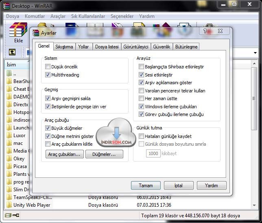
Task: Enable Hataları günlüğe kaydet checkbox
Action: point(141,136)
